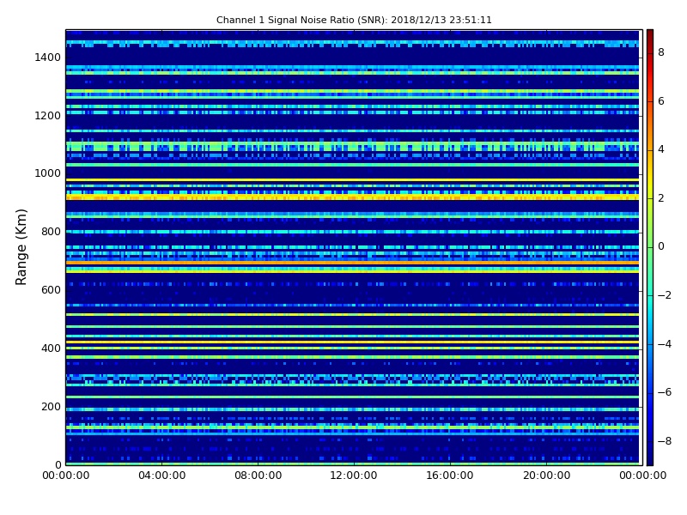Click the 0 range tick label on y-axis
Screen dimensions: 687x515
[58, 464]
